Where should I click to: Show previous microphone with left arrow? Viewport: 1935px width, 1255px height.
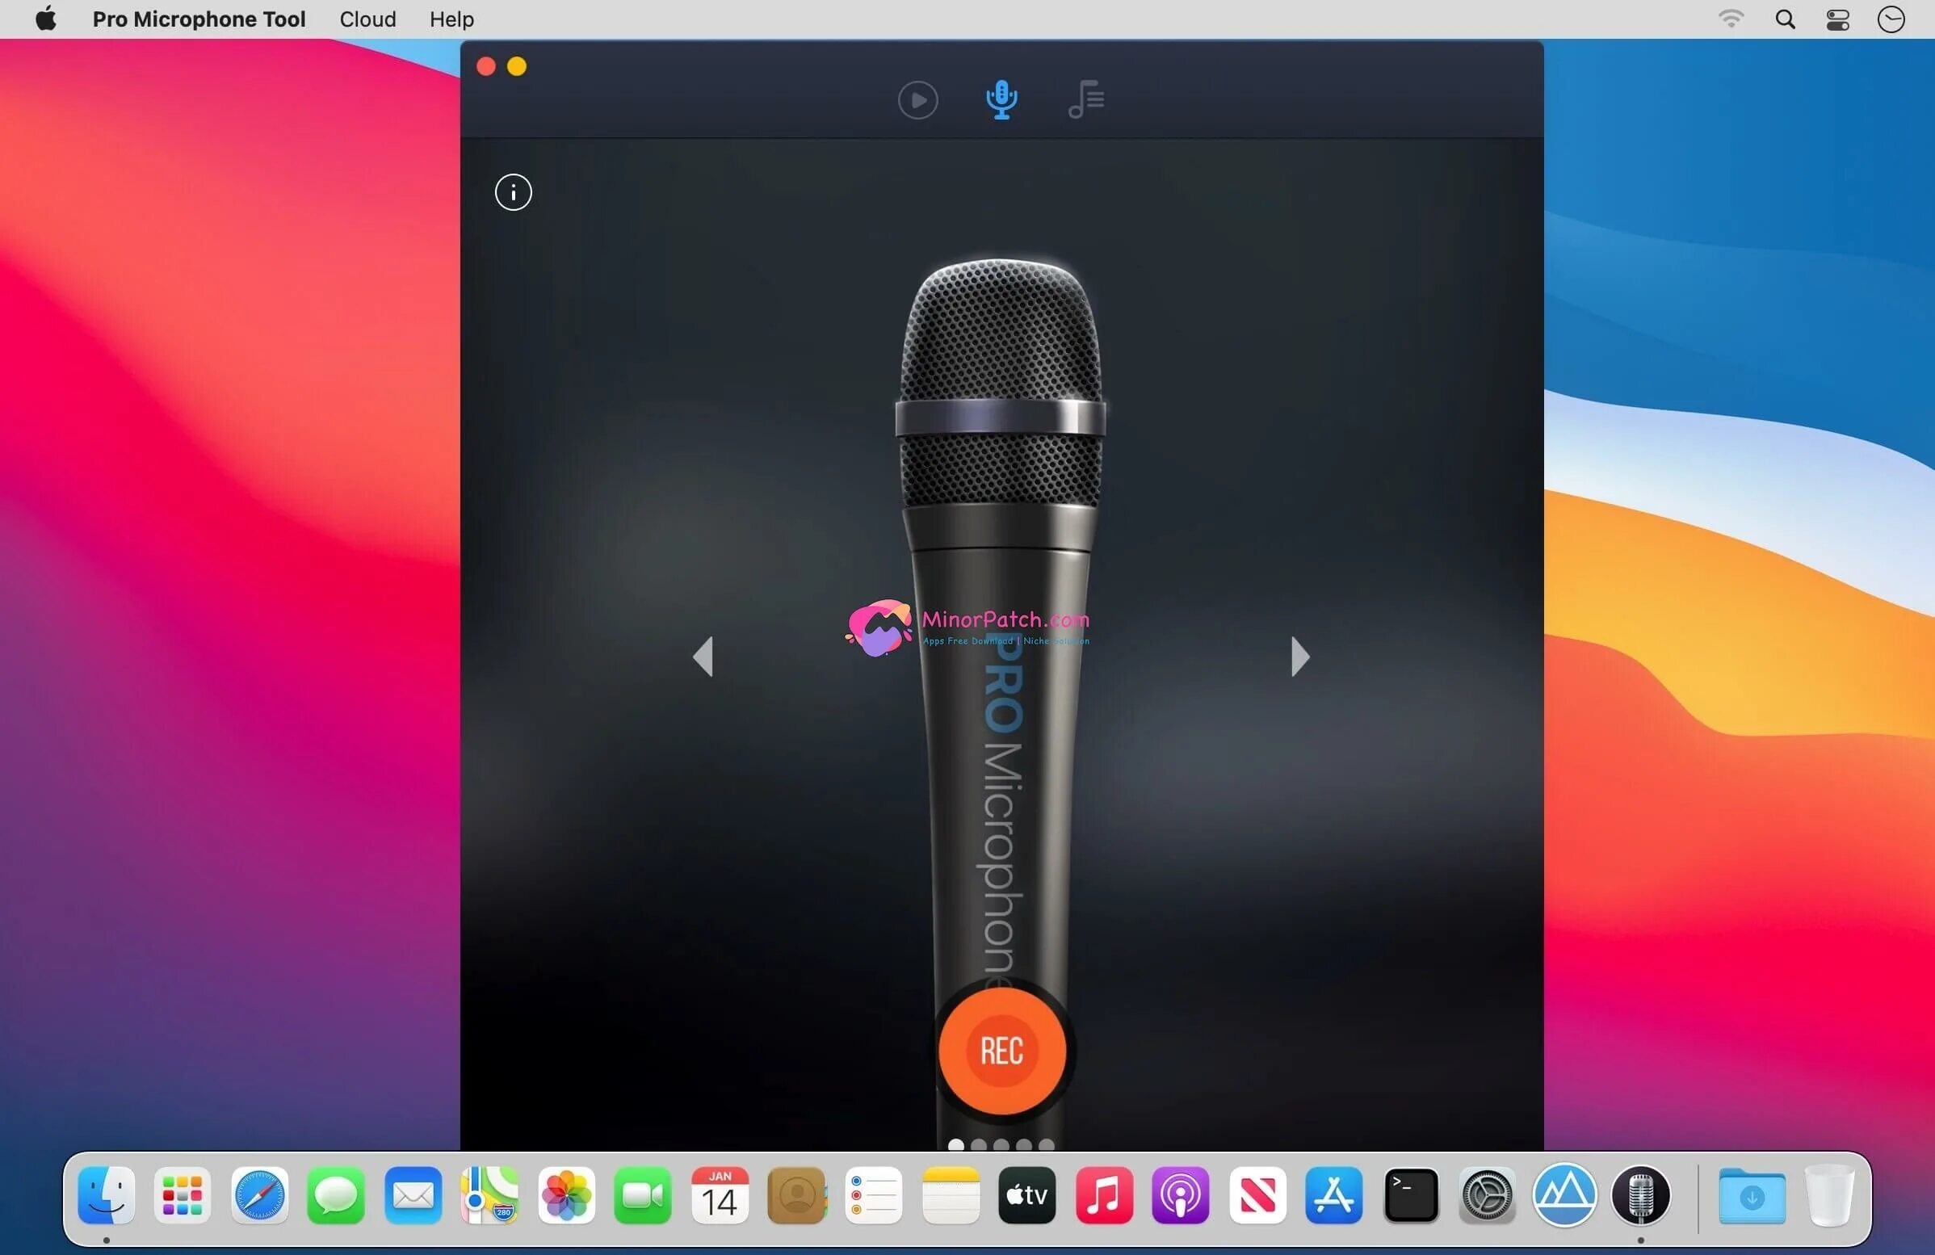pos(703,656)
